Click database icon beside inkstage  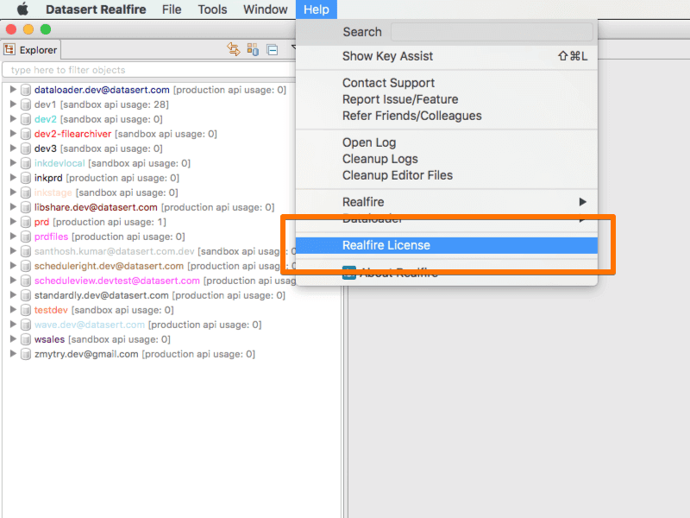26,193
